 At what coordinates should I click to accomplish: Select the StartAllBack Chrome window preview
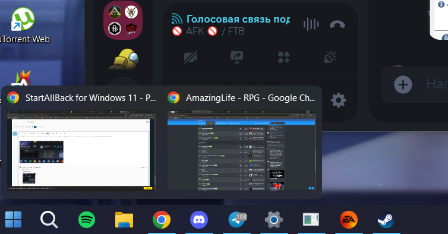click(81, 150)
